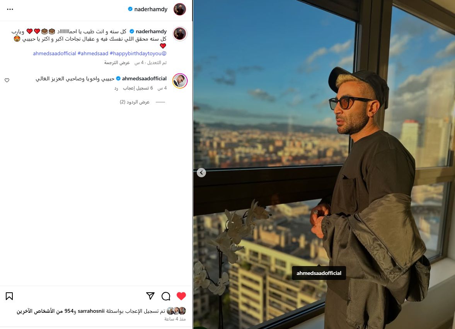Click naderhamdy avatar beside caption
Viewport: 455px width, 329px height.
(180, 34)
